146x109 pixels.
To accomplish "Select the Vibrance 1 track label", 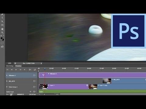I will pyautogui.click(x=12, y=75).
